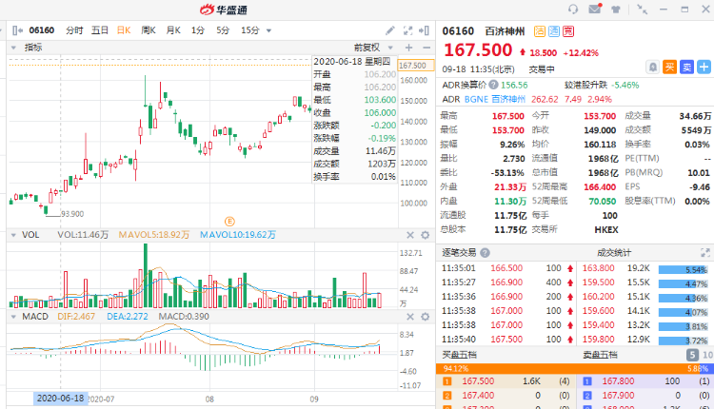The width and height of the screenshot is (714, 409).
Task: Click the blue 通 badge icon
Action: coord(554,31)
